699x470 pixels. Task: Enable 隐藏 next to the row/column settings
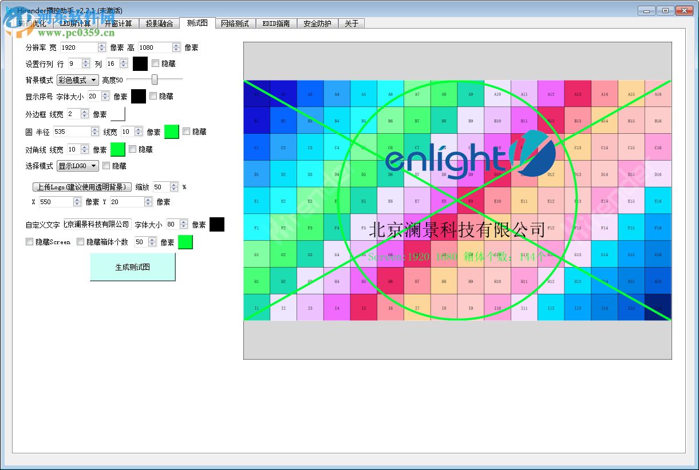click(x=156, y=63)
